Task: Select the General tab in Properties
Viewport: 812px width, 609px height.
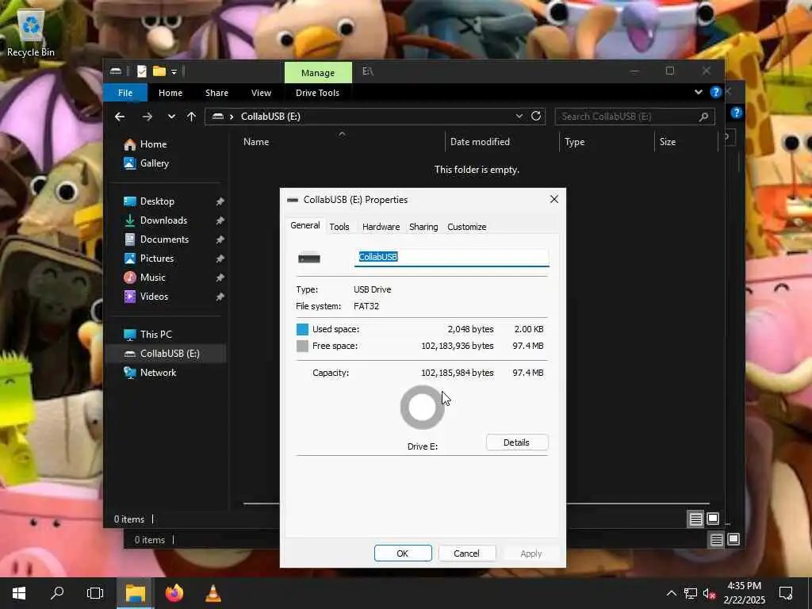Action: coord(305,225)
